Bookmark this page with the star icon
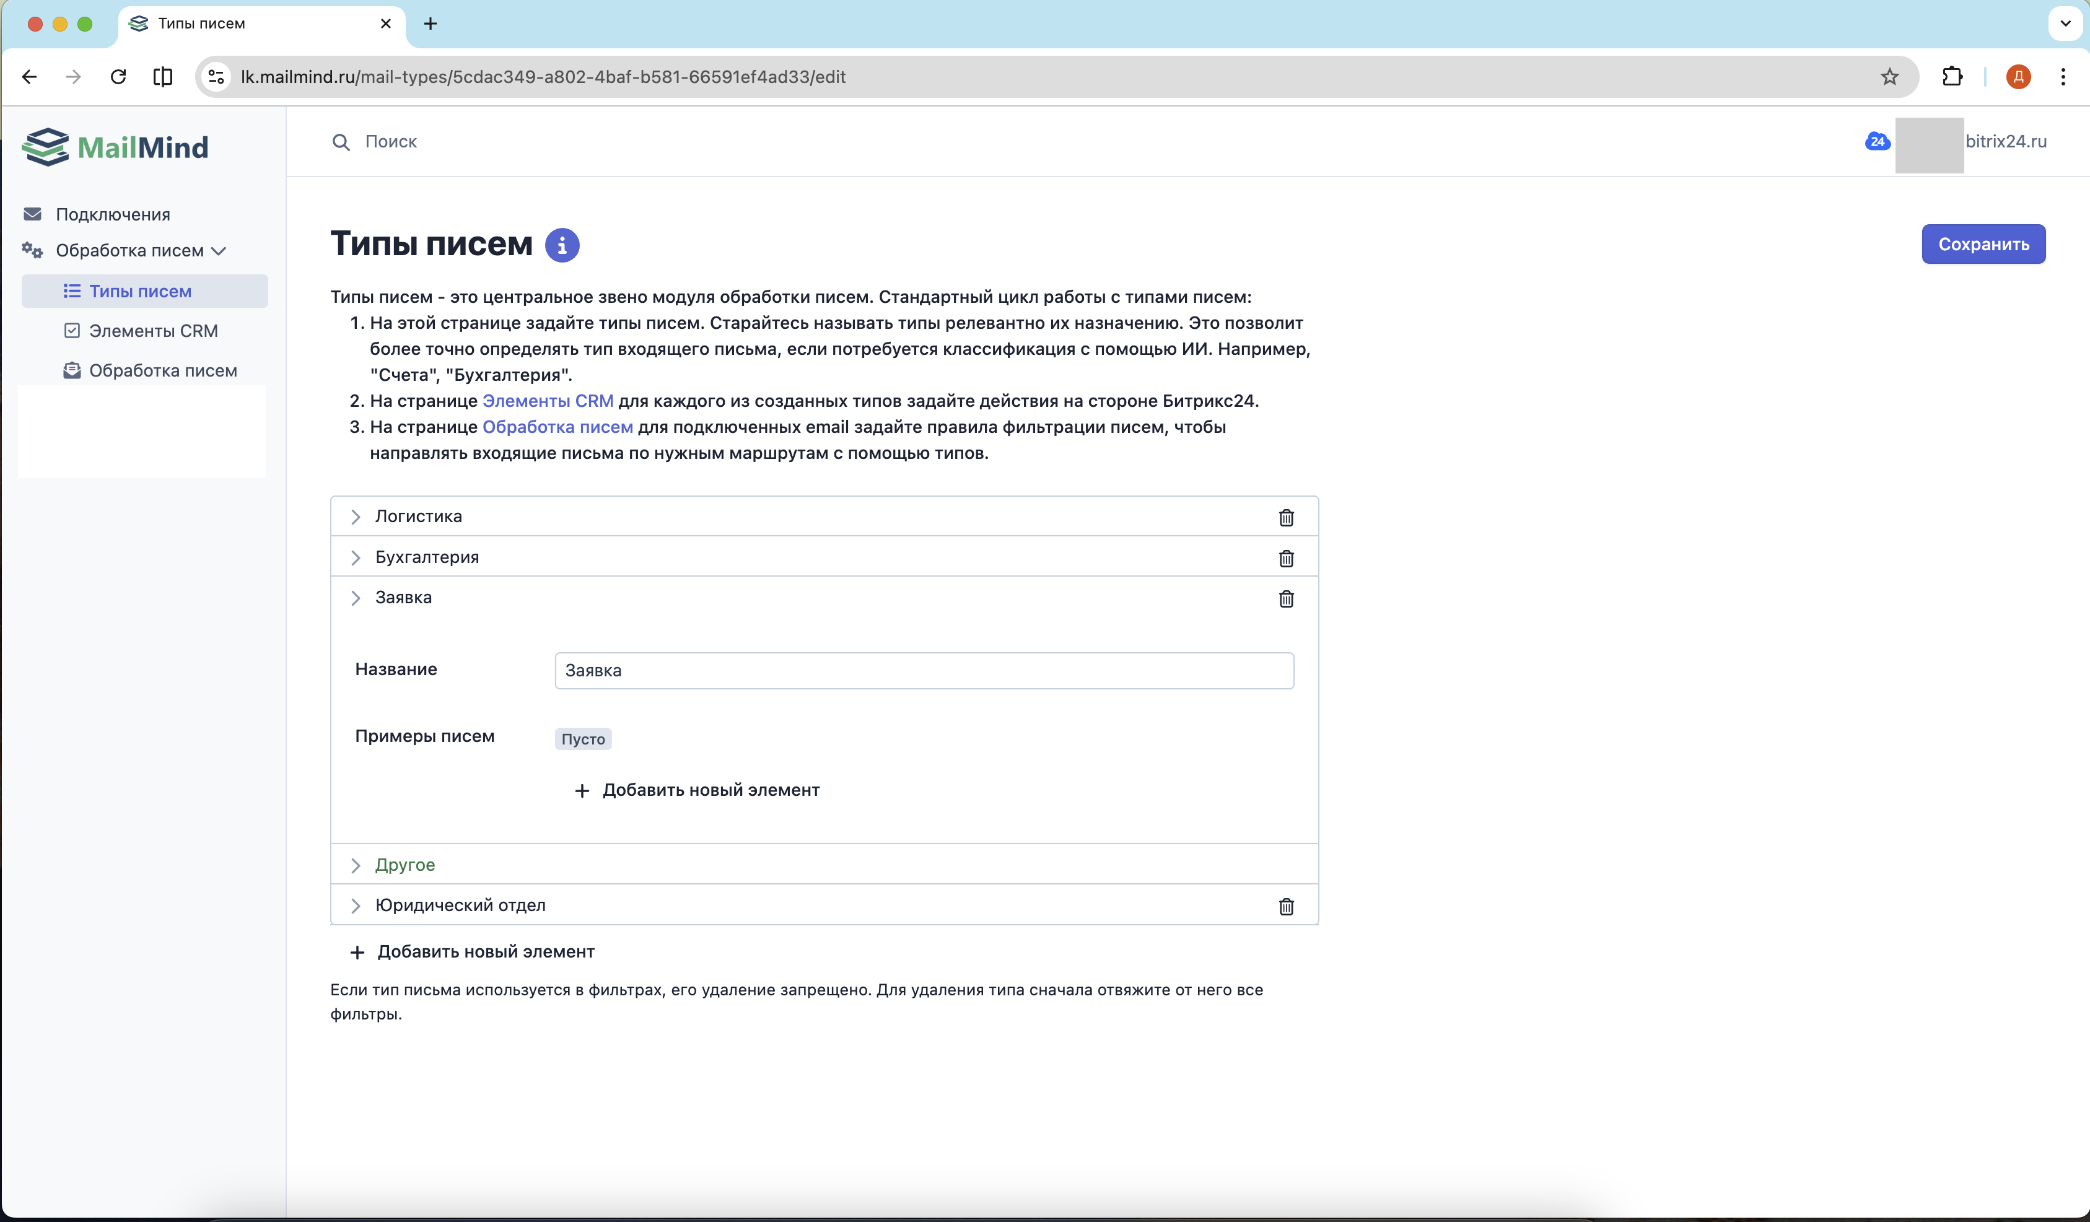This screenshot has width=2090, height=1222. click(1889, 77)
